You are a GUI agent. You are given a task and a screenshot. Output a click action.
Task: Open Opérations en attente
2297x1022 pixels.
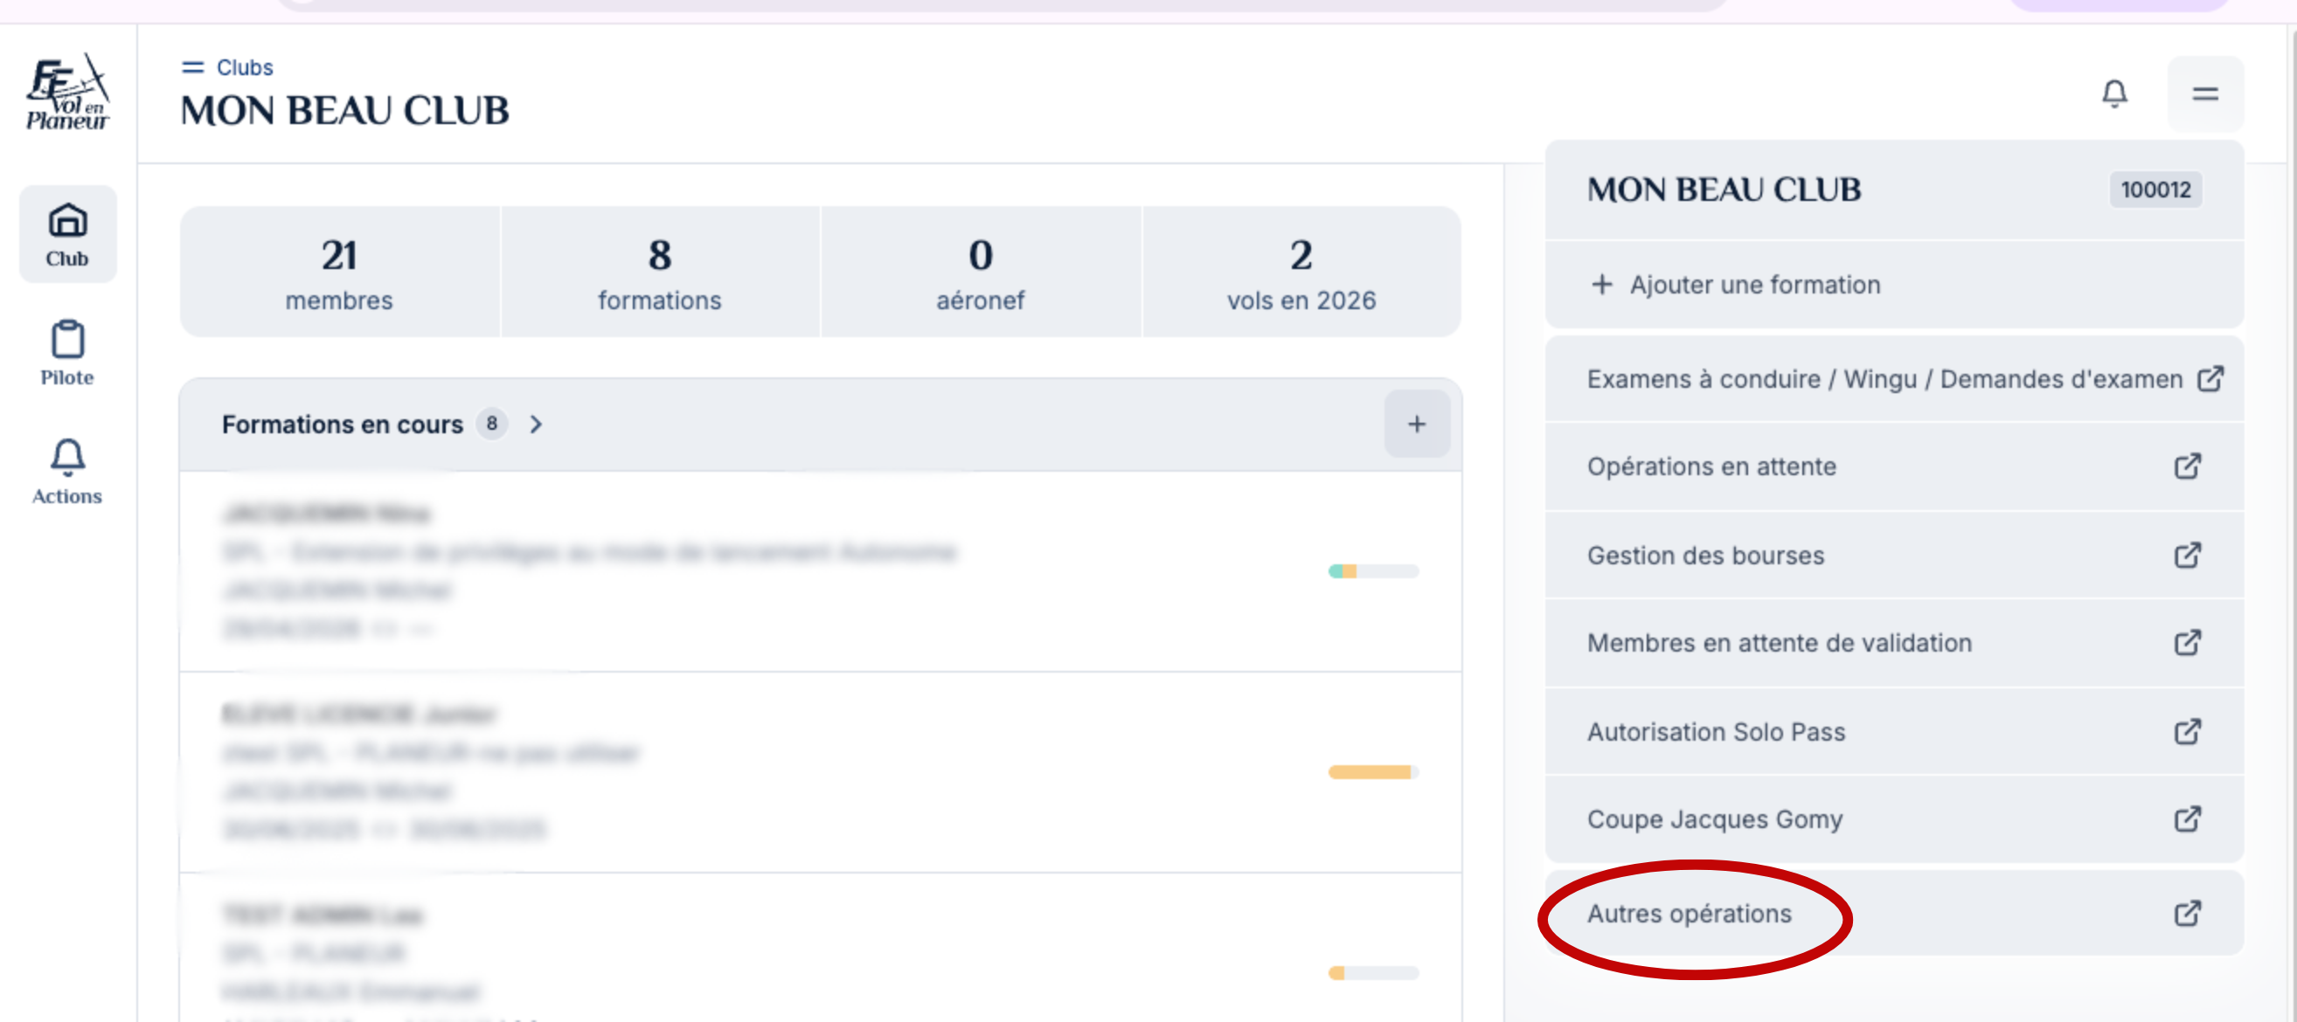click(1894, 467)
